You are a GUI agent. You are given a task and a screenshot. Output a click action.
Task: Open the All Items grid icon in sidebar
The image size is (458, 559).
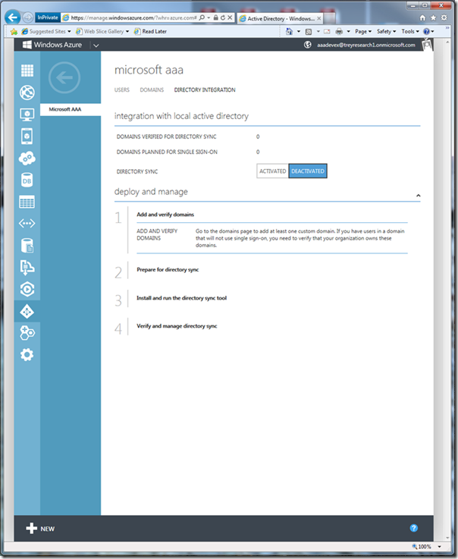(27, 71)
